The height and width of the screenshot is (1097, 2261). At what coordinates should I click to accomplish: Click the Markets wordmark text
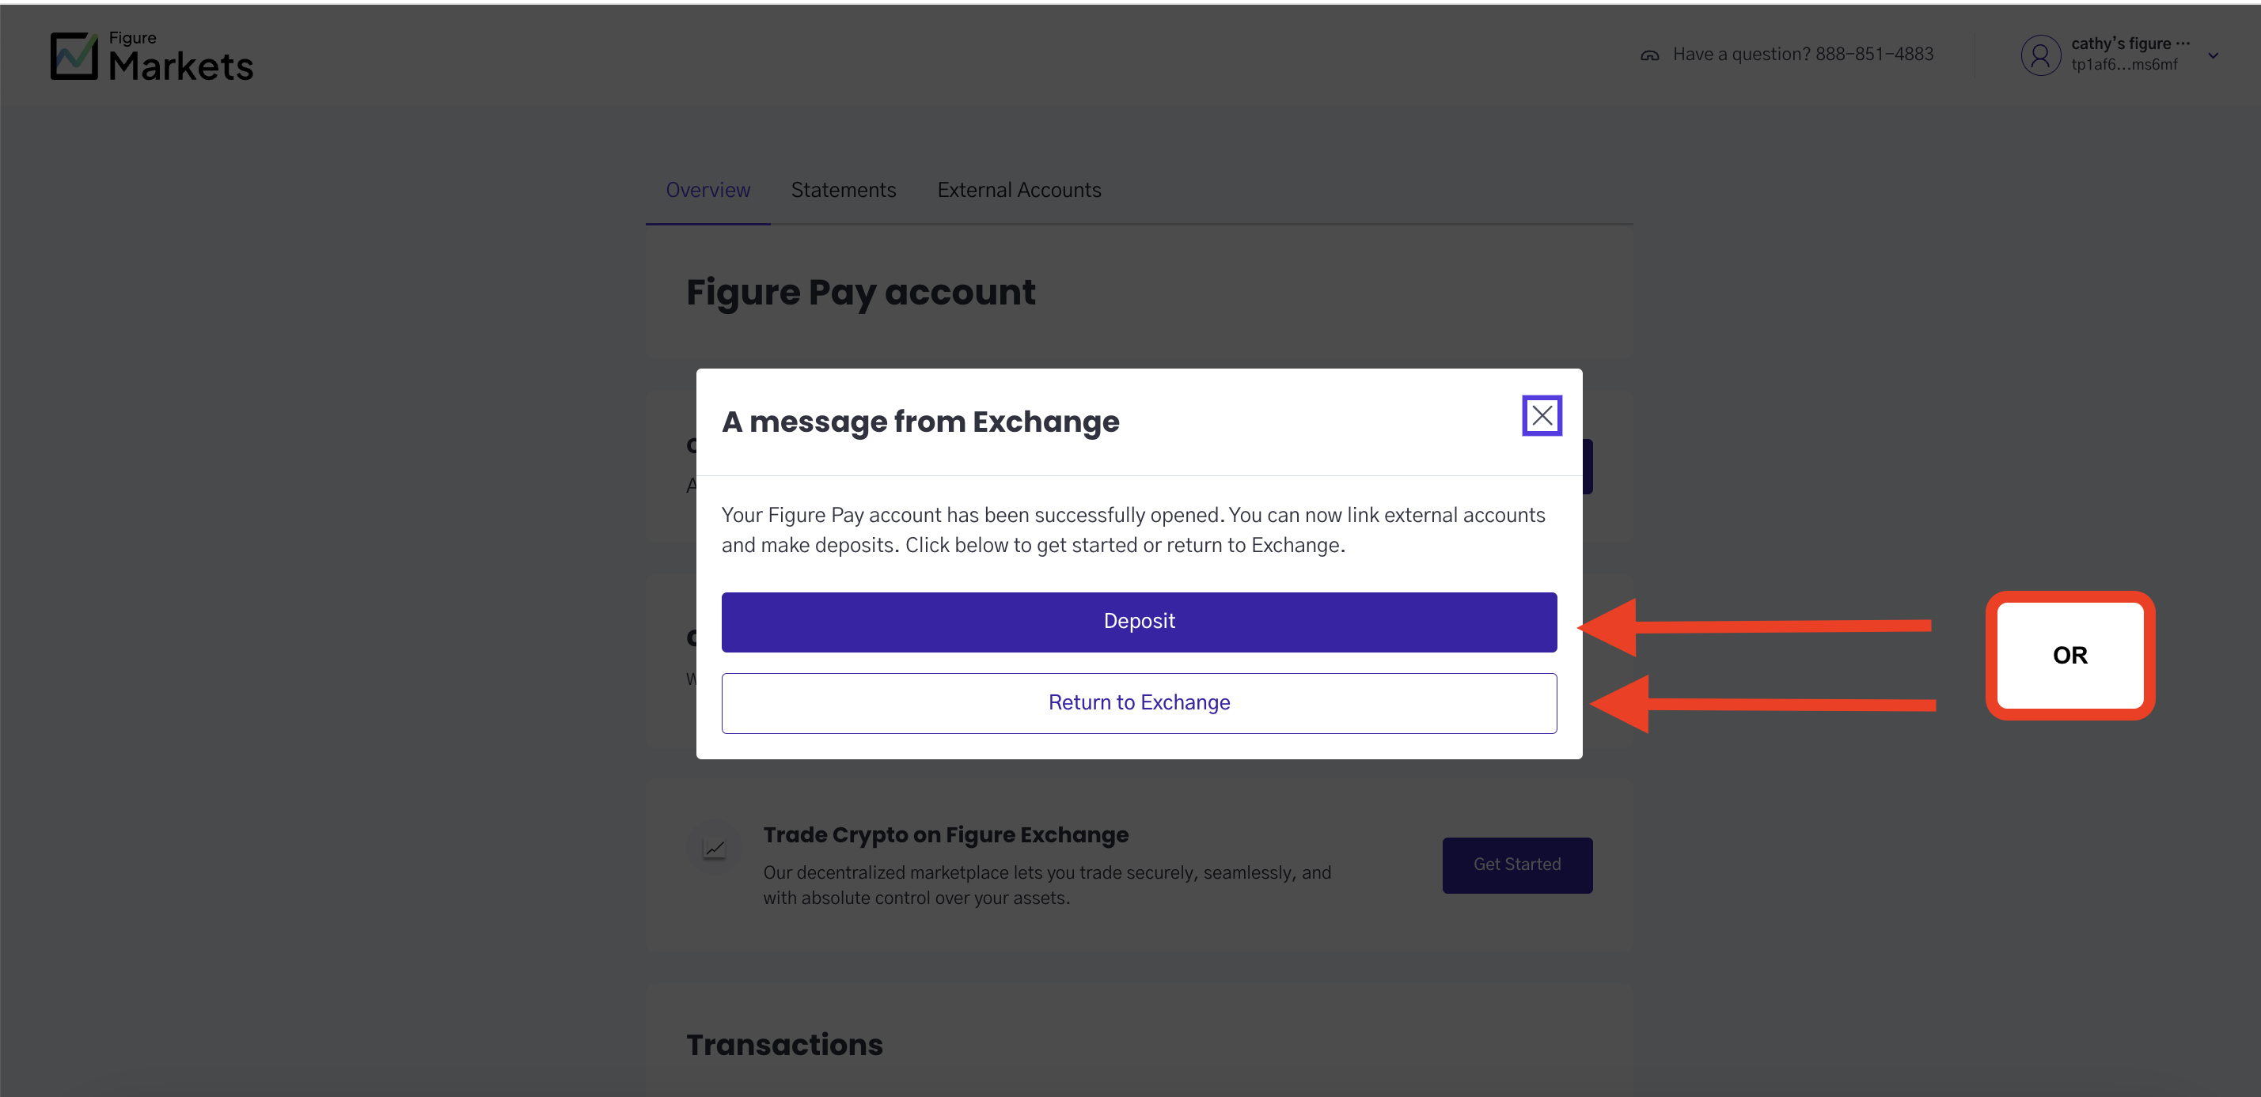click(180, 66)
